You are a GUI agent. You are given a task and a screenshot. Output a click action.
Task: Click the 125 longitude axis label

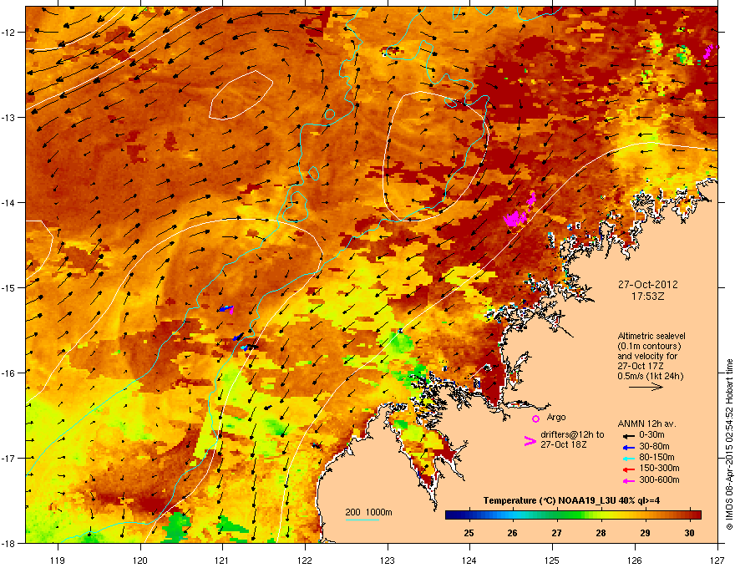[552, 560]
